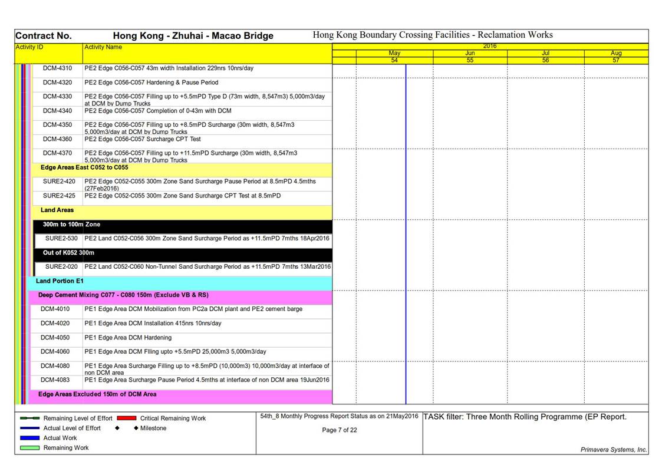Select activity ID DCM-4083
Screen dimensions: 662x468
click(x=55, y=380)
